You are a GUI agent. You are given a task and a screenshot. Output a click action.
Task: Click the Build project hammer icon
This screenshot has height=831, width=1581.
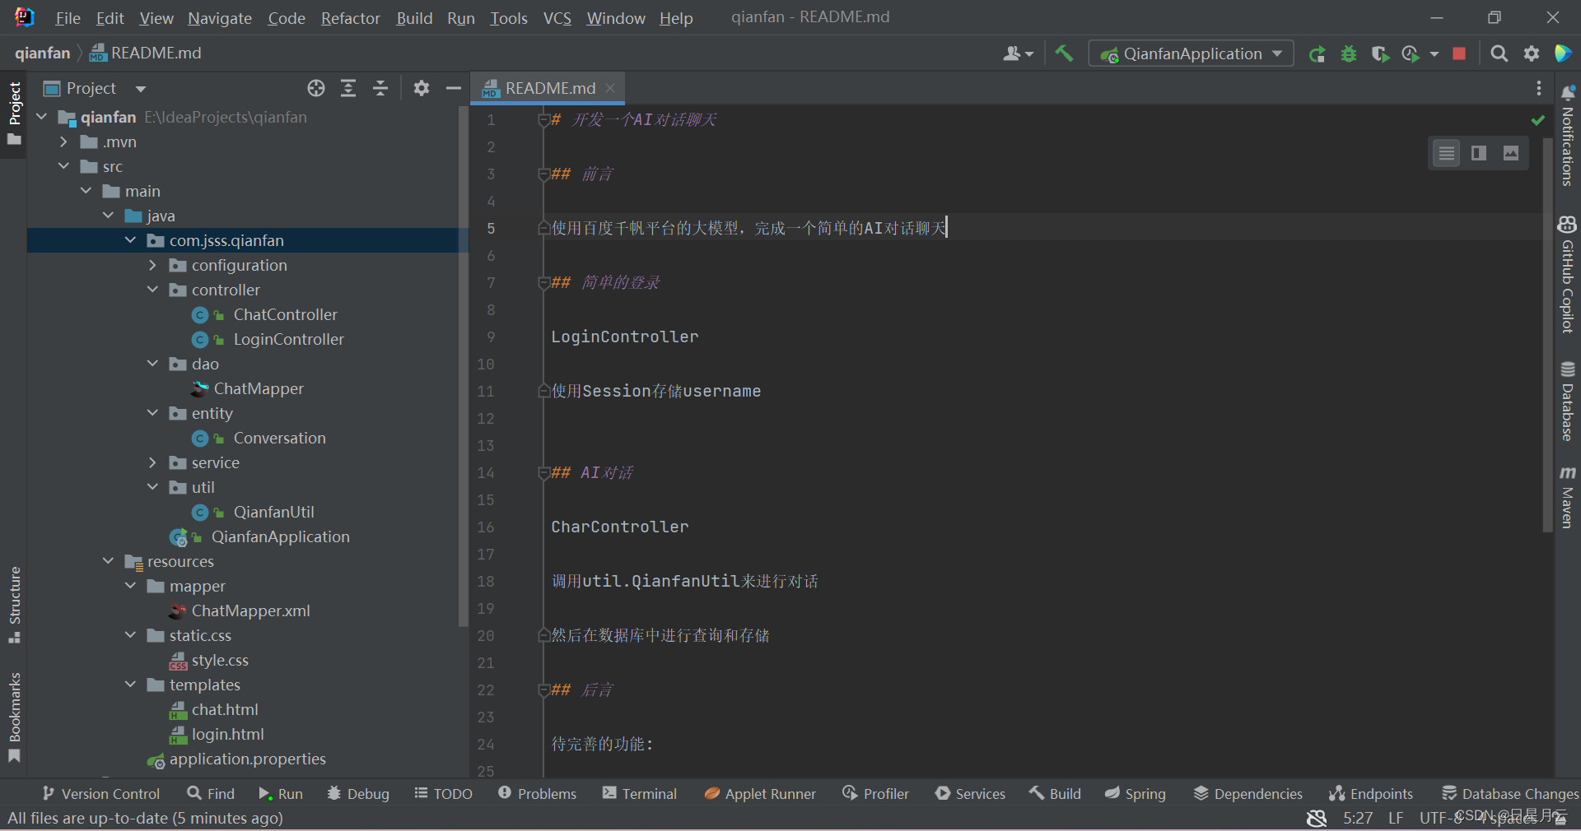pos(1064,53)
